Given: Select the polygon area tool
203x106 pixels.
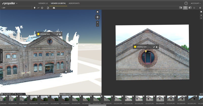Looking at the screenshot, I should pyautogui.click(x=42, y=8).
